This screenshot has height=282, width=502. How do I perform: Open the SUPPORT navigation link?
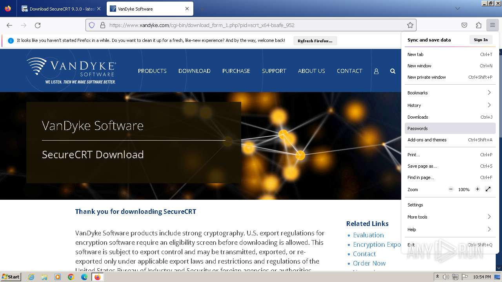click(274, 71)
